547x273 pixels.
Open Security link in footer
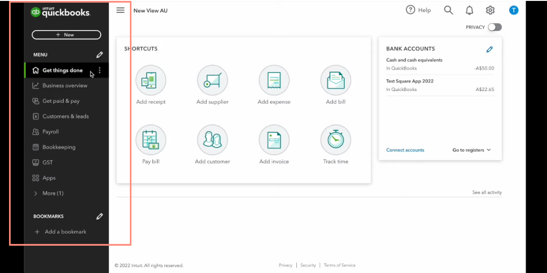coord(308,265)
